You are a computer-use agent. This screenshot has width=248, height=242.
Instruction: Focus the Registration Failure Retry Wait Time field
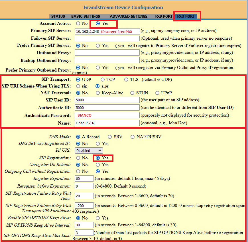(x=84, y=196)
